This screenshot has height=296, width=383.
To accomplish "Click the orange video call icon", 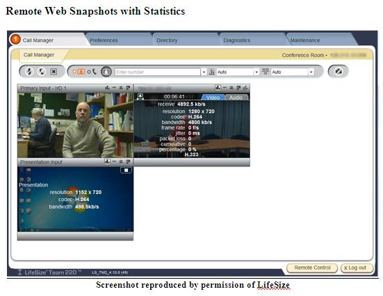I will click(81, 71).
